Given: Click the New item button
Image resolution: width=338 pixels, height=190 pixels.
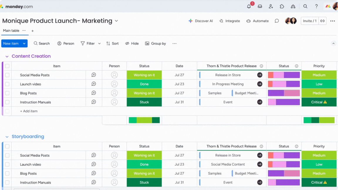Looking at the screenshot, I should [x=11, y=43].
